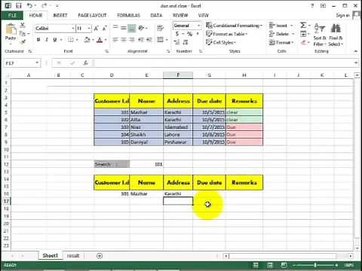The width and height of the screenshot is (362, 271).
Task: Click the Undo arrow icon
Action: coord(30,5)
